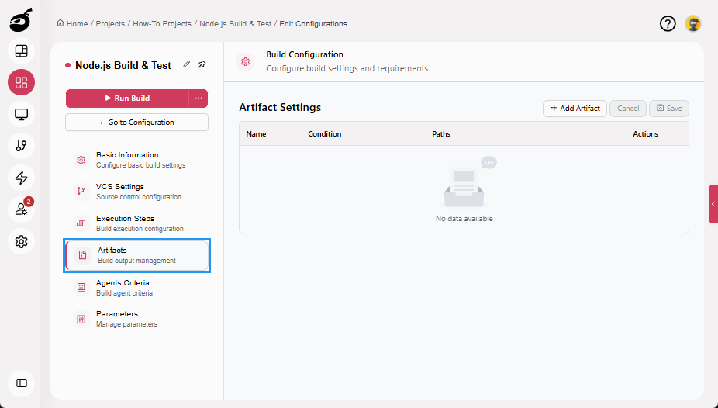
Task: Edit the Node.js Build & Test name pencil
Action: click(186, 64)
